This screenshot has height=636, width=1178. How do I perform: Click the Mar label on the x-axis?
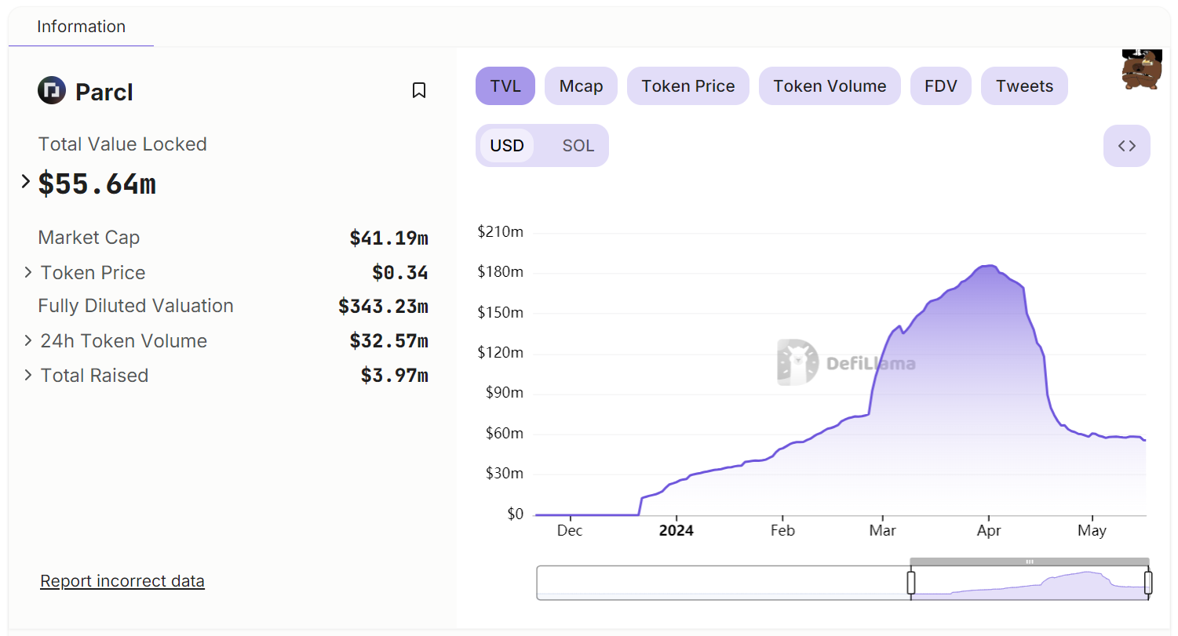883,531
